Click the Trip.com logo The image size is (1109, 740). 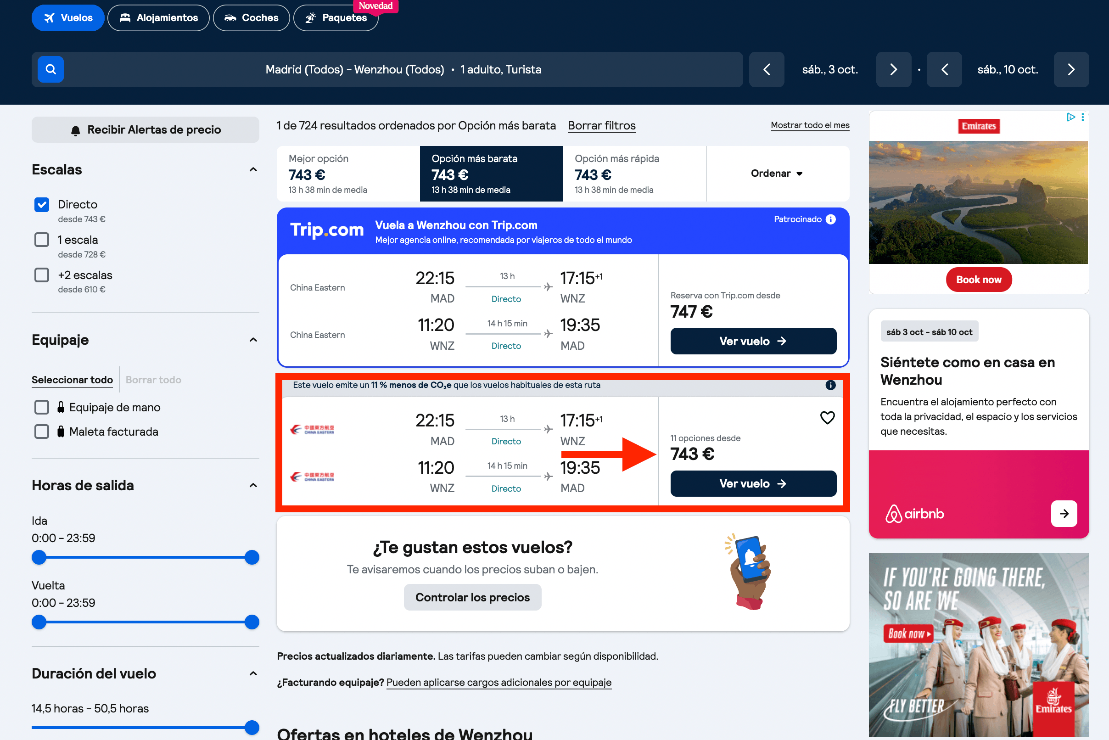[x=326, y=230]
